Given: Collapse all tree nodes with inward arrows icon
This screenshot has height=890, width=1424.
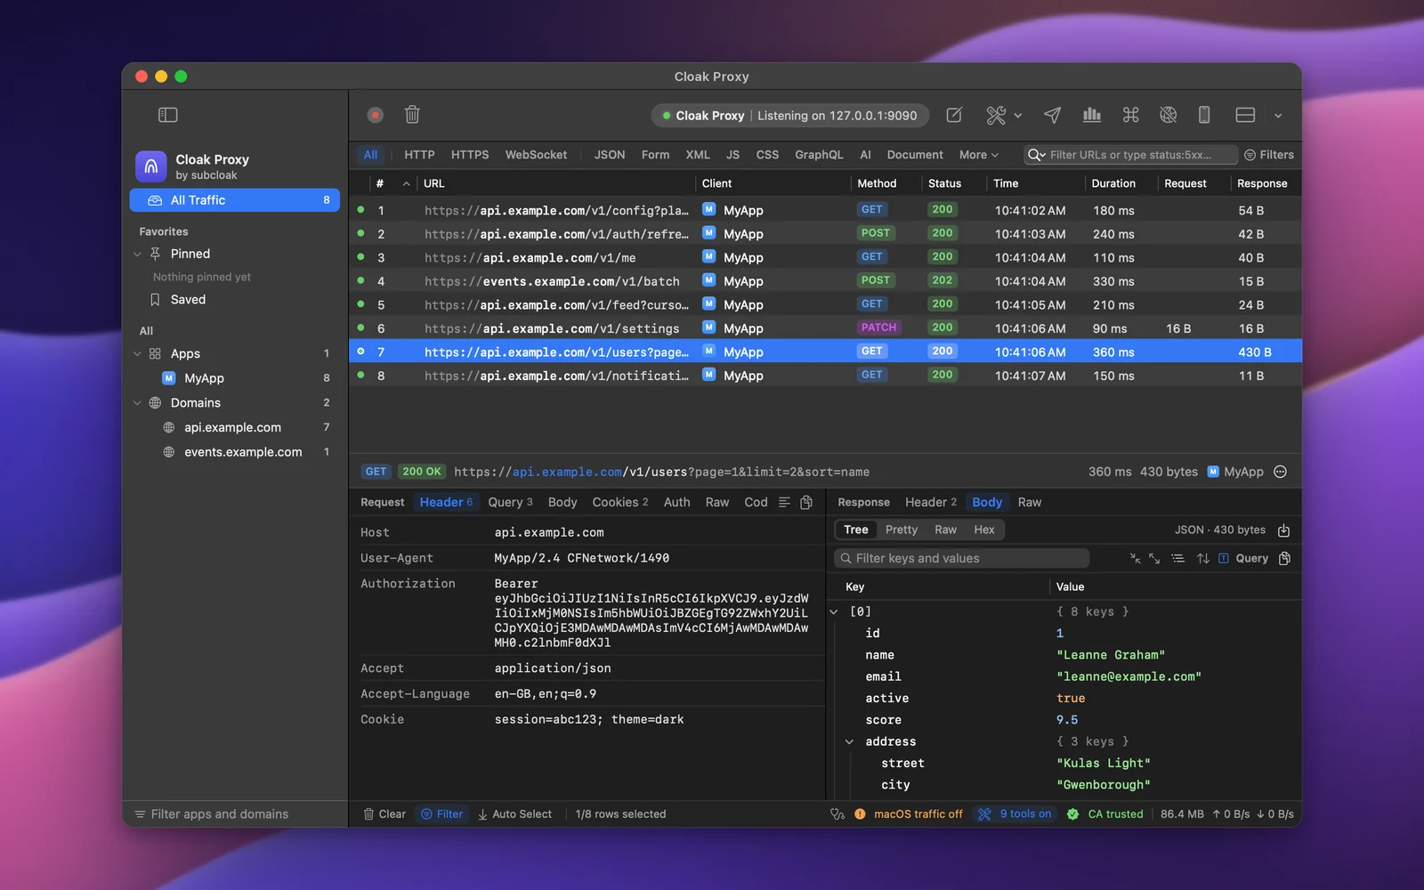Looking at the screenshot, I should (1135, 558).
